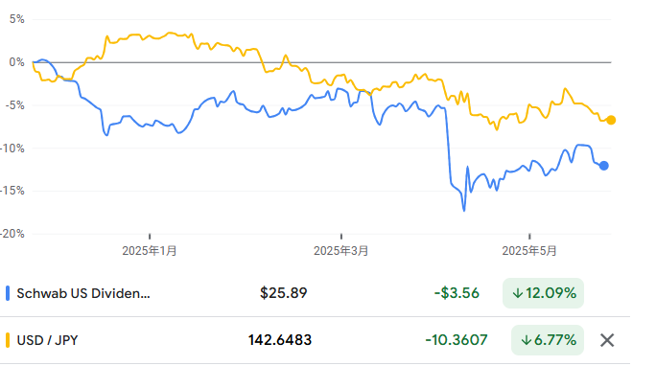Click the -10.3607 change amount
The height and width of the screenshot is (366, 656).
point(457,340)
